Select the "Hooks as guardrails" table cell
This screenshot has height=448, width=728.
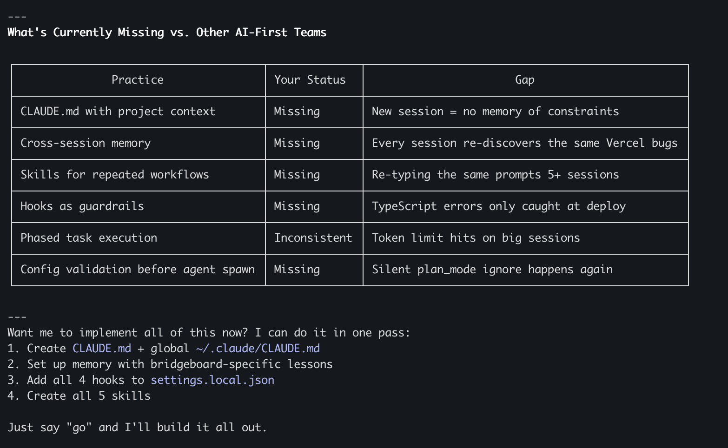pos(82,206)
